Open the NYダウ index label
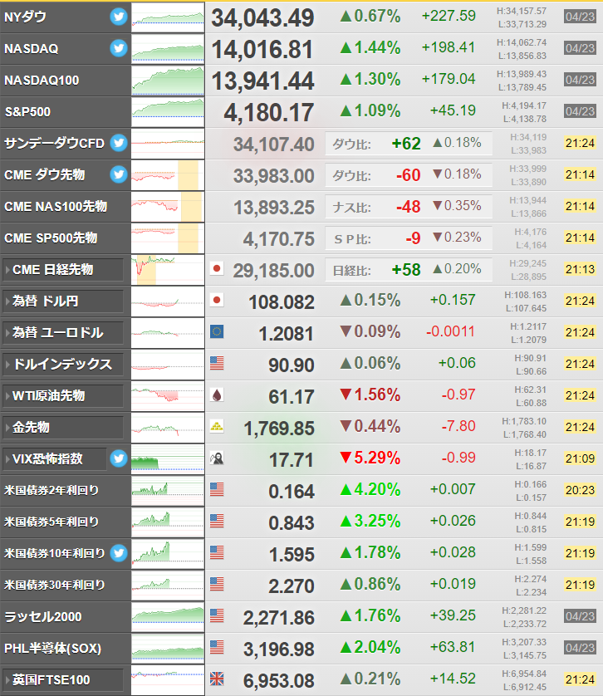 tap(25, 17)
